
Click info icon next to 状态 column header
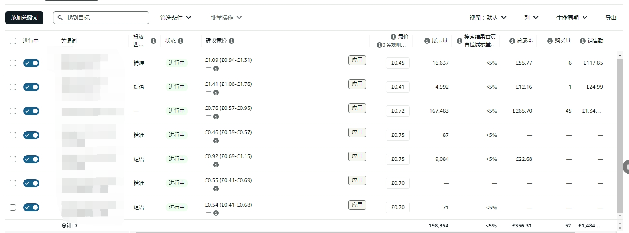tap(181, 41)
